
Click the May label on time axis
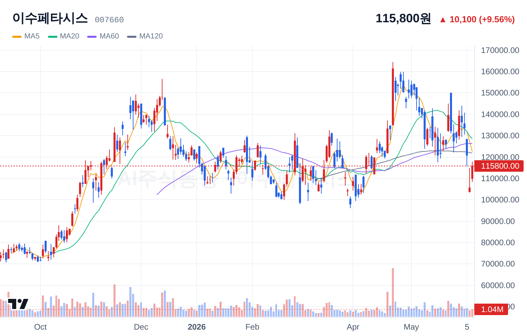pos(411,327)
